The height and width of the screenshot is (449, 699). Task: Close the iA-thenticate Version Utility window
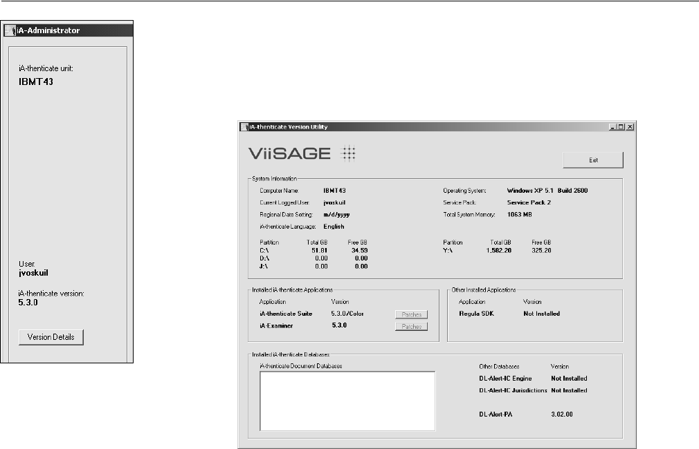(x=630, y=127)
